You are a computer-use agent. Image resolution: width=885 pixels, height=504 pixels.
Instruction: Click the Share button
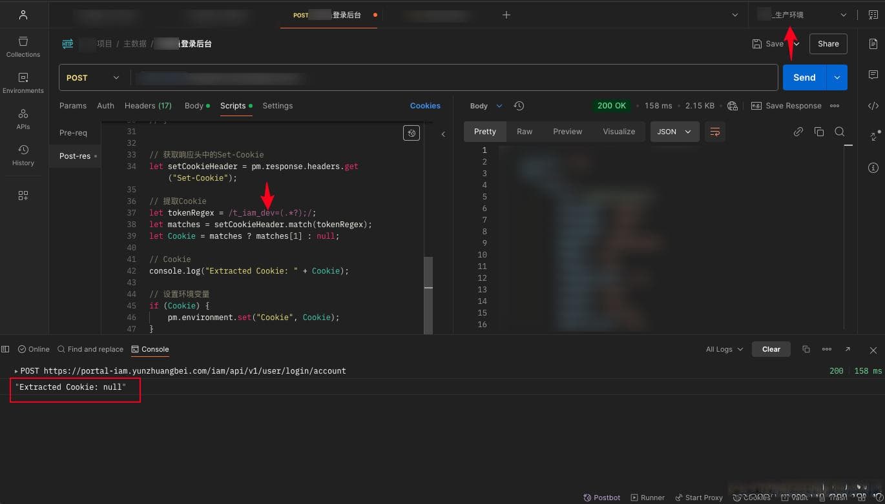828,44
